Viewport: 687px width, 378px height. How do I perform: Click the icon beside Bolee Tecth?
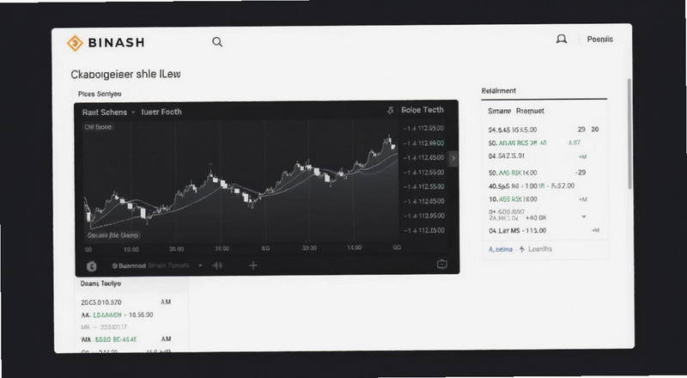pos(391,111)
